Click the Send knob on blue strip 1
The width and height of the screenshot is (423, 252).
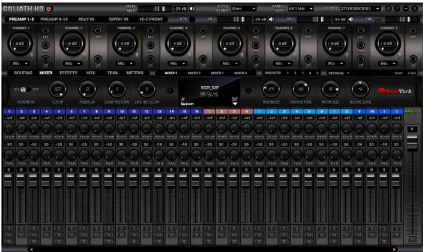click(9, 128)
